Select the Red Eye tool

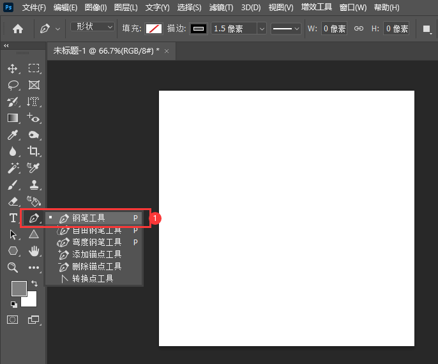(34, 118)
